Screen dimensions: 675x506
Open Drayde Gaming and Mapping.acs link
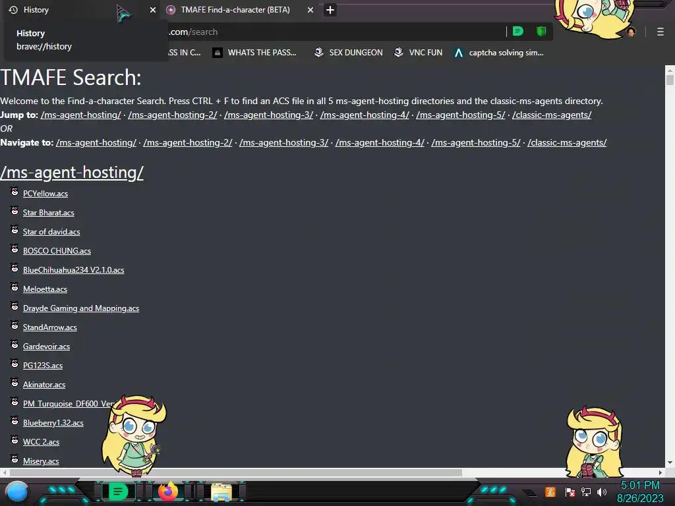(81, 308)
